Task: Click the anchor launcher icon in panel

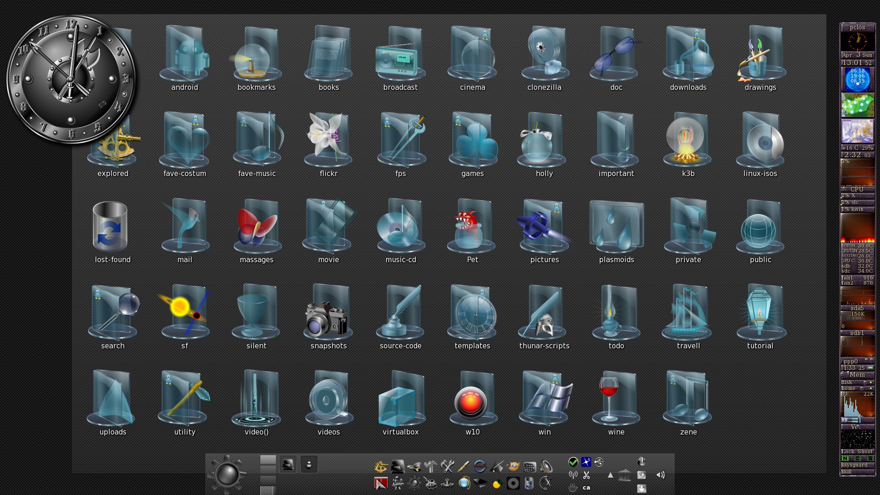Action: pyautogui.click(x=447, y=483)
